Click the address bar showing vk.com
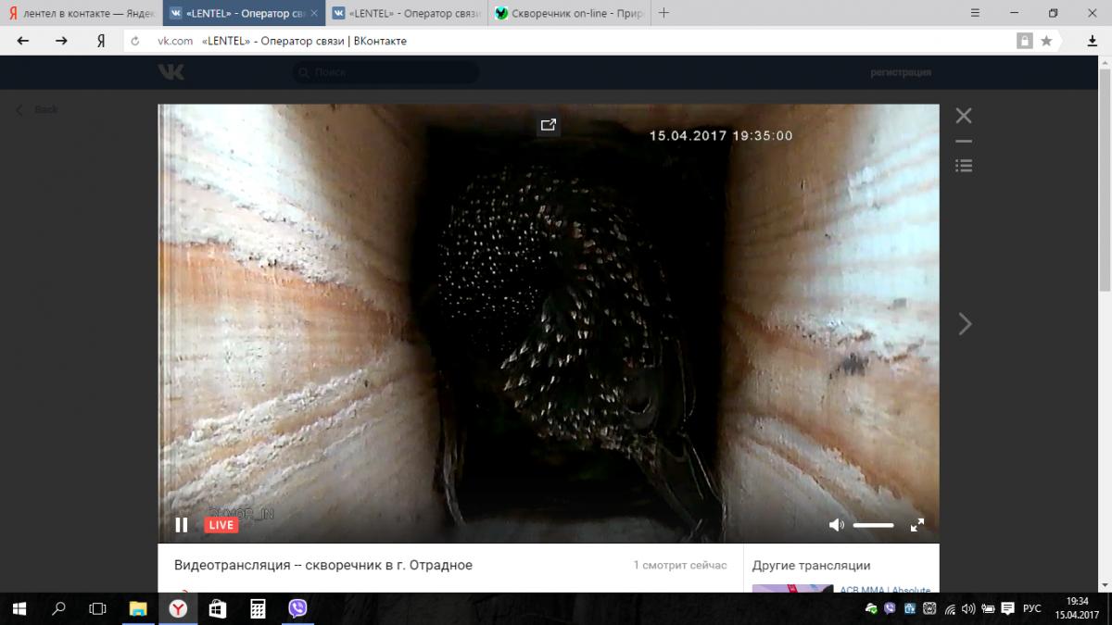The height and width of the screenshot is (625, 1112). pos(556,41)
